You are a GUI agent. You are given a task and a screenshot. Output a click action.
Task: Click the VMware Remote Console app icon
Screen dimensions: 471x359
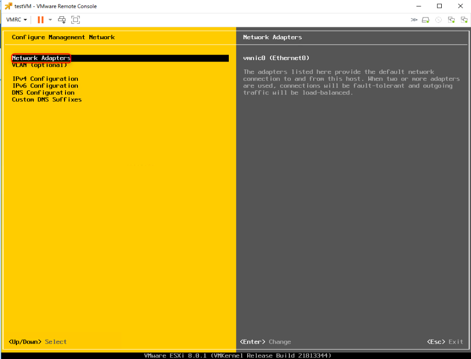coord(8,6)
